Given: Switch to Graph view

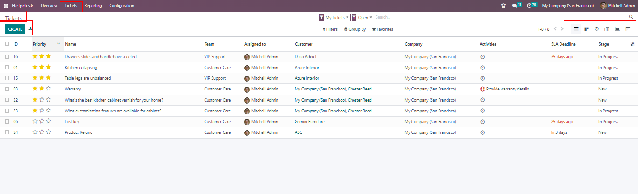Looking at the screenshot, I should point(617,29).
